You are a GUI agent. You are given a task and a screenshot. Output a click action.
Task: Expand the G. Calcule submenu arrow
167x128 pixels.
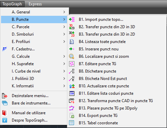click(64, 56)
